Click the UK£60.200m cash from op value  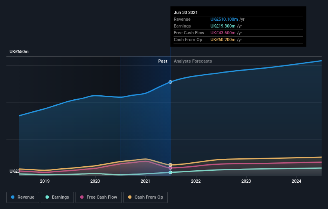pyautogui.click(x=223, y=39)
